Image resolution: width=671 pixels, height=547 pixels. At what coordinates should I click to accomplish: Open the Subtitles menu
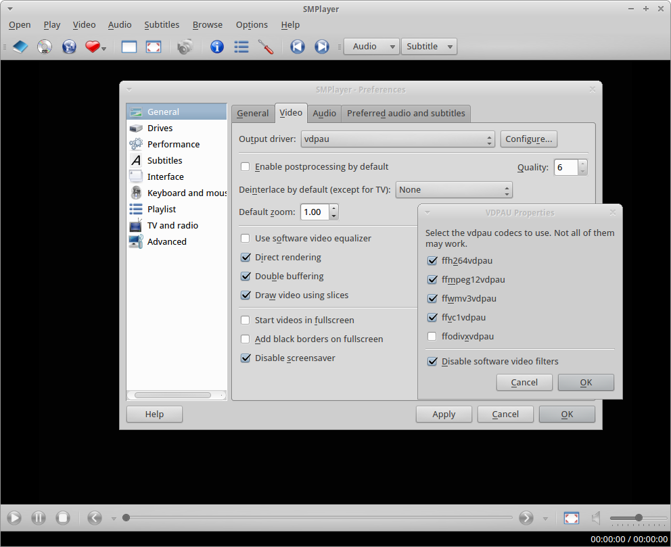click(162, 25)
